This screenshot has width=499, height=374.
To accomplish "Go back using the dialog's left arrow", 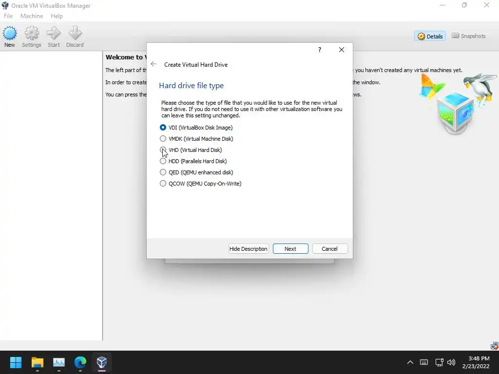I will [154, 64].
